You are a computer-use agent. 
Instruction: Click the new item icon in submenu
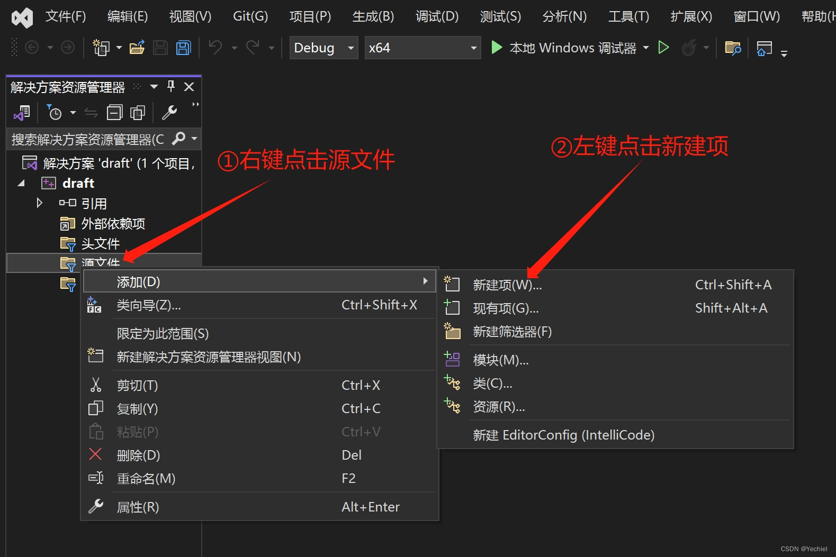click(452, 284)
